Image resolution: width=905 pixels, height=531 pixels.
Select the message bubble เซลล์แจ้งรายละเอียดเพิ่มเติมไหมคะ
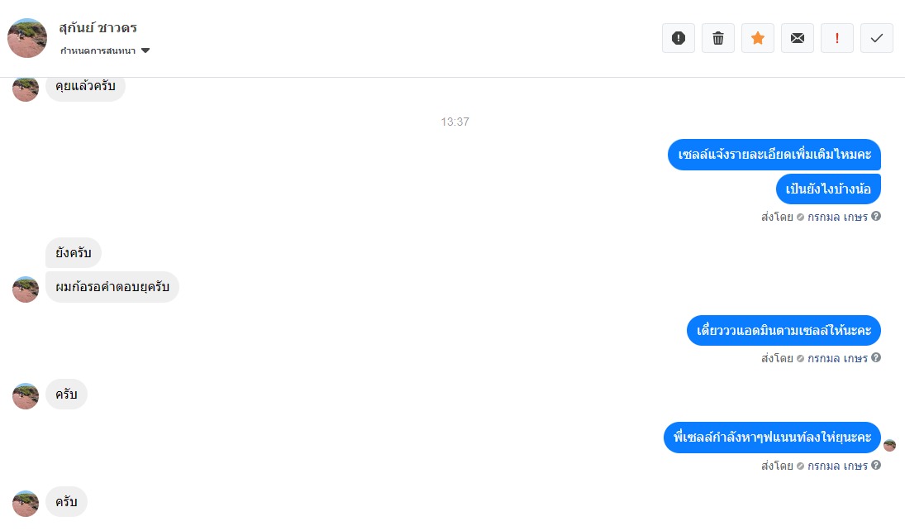click(x=774, y=155)
